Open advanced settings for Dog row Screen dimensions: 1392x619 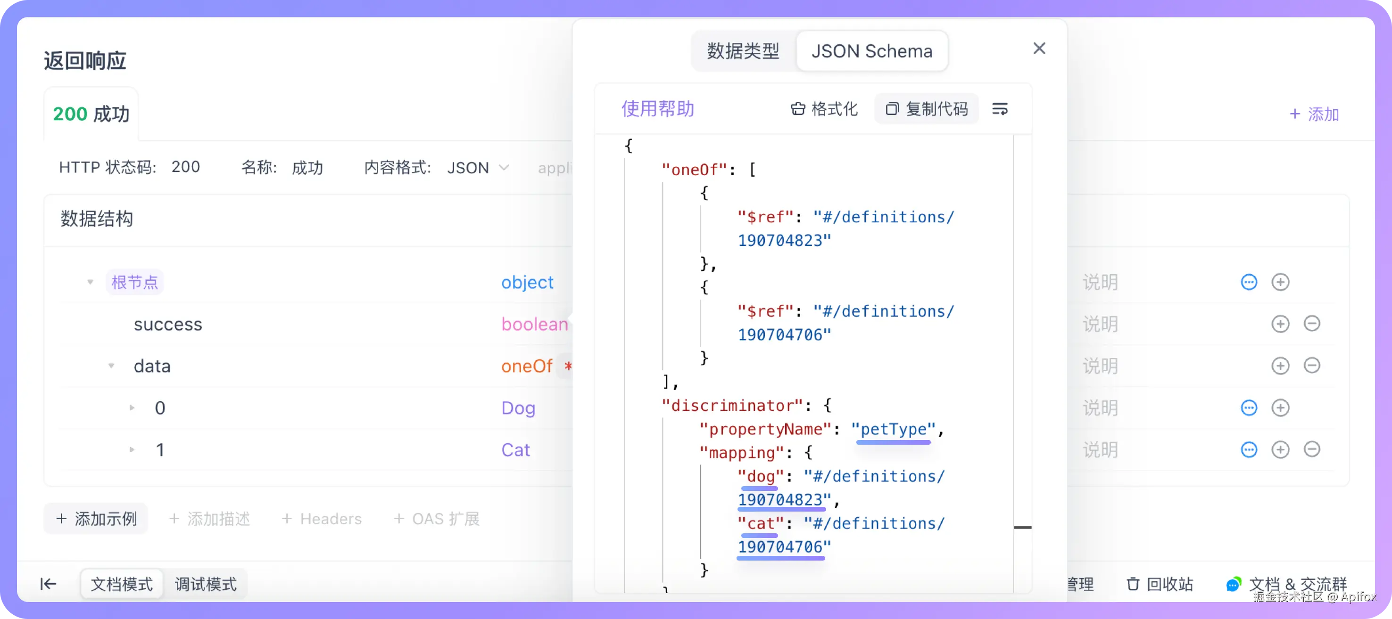point(1248,407)
